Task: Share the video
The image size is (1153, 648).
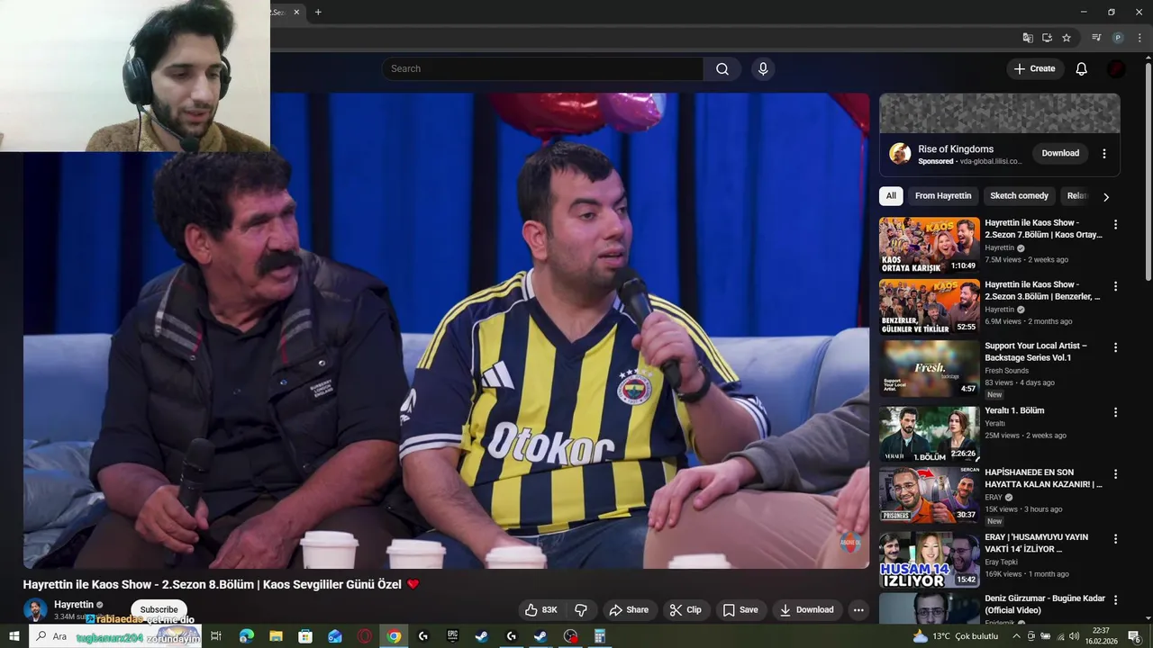Action: [629, 609]
